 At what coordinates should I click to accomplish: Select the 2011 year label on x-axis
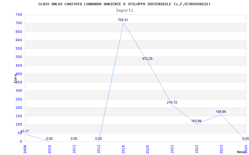(x=74, y=149)
